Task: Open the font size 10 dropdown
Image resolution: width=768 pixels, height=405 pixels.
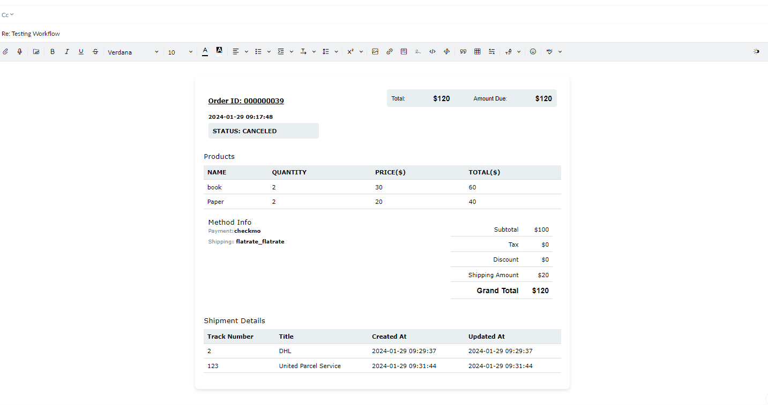Action: click(180, 52)
